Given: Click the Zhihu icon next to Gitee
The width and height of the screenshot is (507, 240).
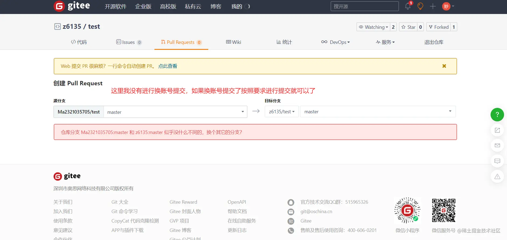Looking at the screenshot, I should 291,221.
